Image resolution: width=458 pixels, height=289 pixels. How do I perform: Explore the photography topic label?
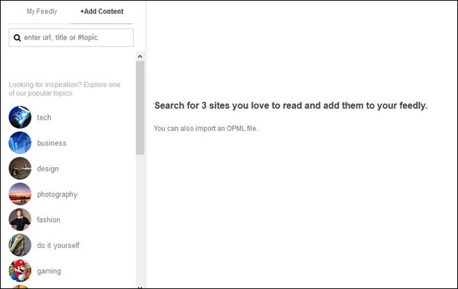[x=57, y=194]
